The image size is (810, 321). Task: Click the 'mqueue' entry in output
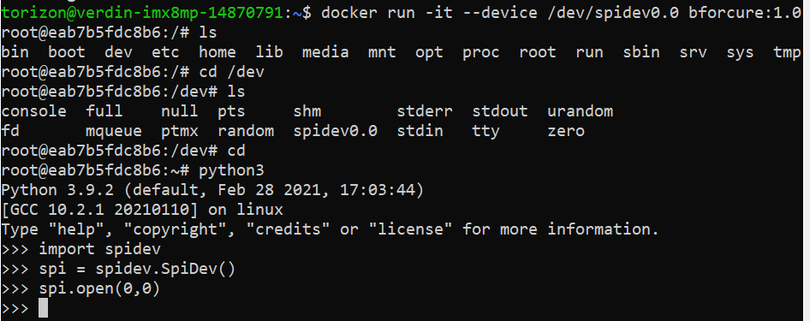[x=114, y=132]
